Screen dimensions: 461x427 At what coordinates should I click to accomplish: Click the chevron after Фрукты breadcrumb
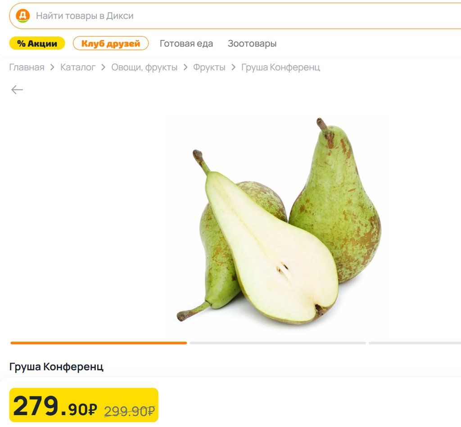(234, 67)
